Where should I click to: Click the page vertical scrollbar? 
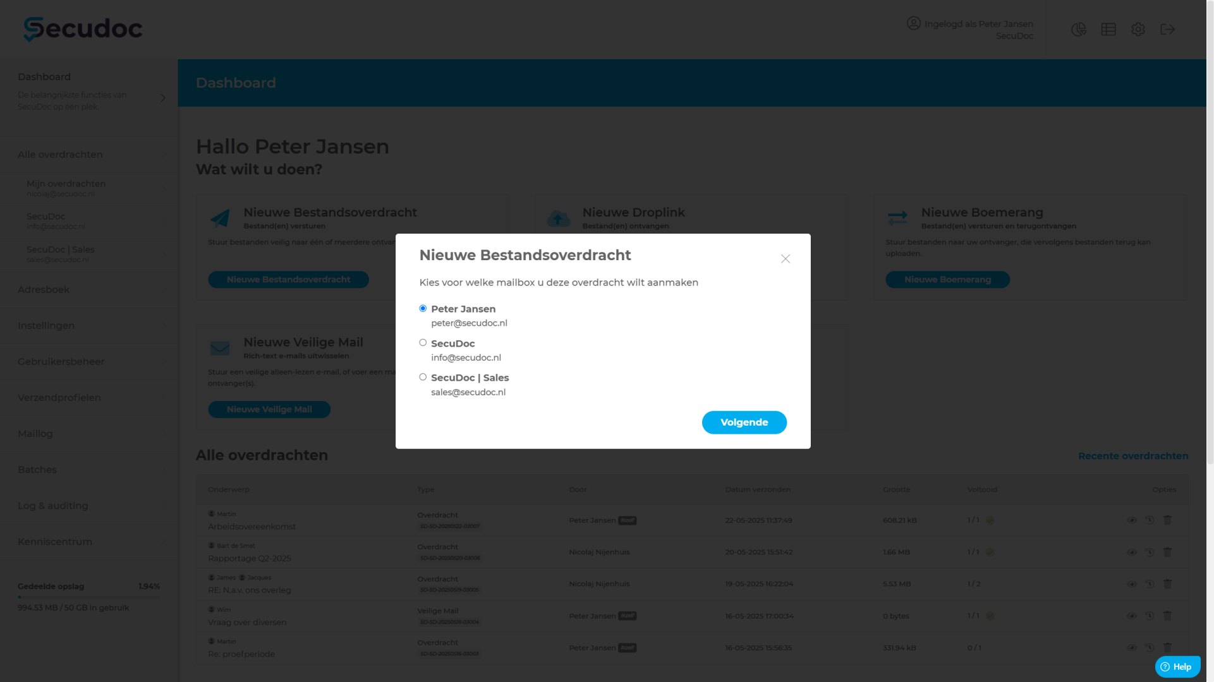click(1210, 232)
